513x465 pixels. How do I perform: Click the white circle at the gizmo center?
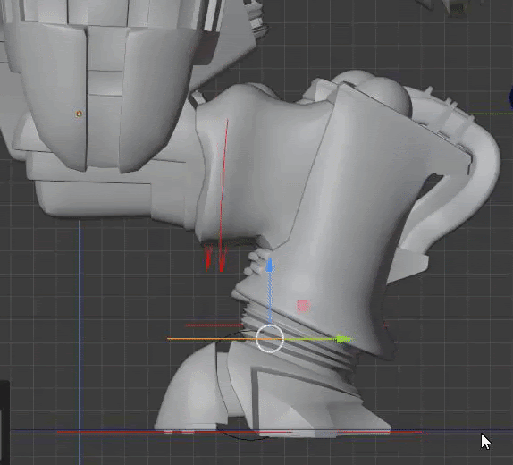pos(270,339)
